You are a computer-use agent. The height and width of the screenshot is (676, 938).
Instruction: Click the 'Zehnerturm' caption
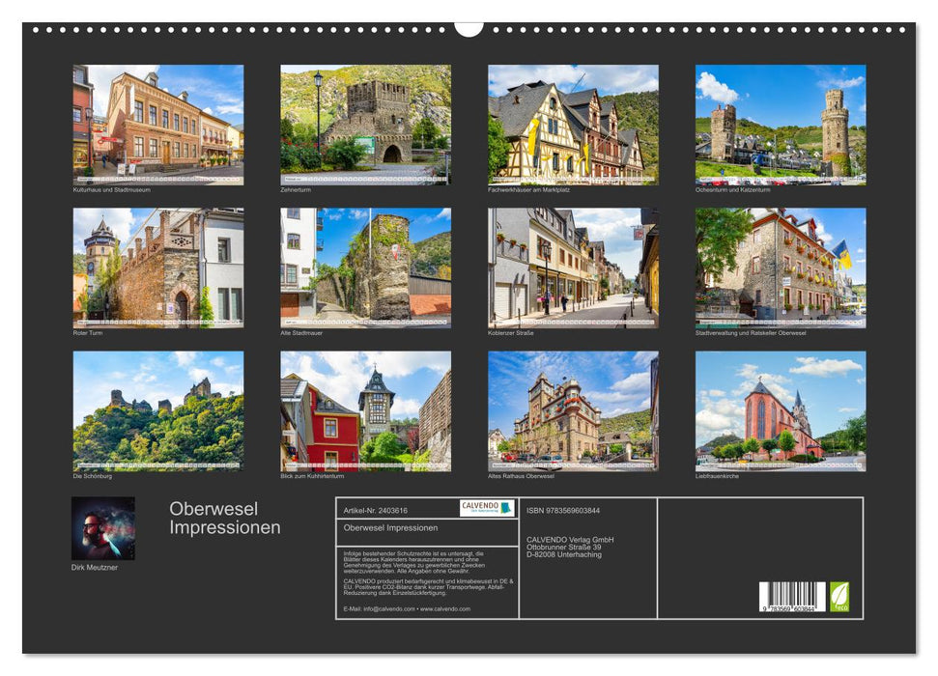point(296,190)
